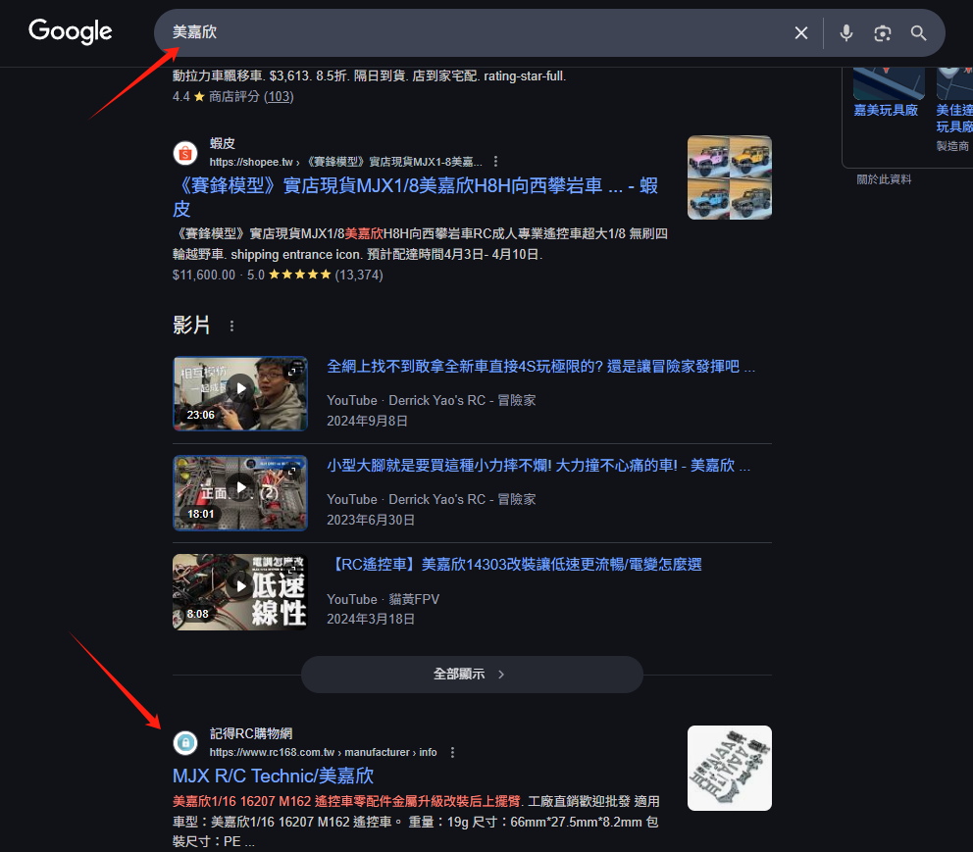Click the date text 2023年6月30日

coord(371,520)
